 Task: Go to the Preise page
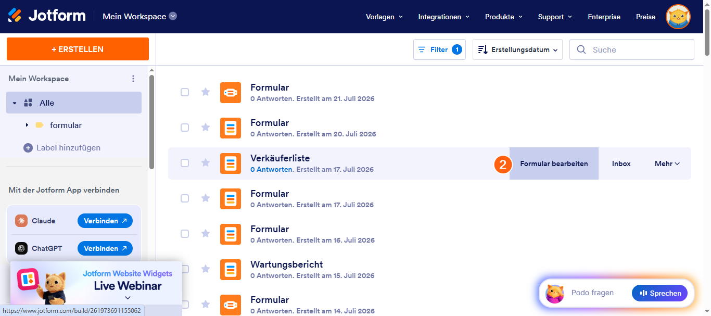click(x=645, y=17)
